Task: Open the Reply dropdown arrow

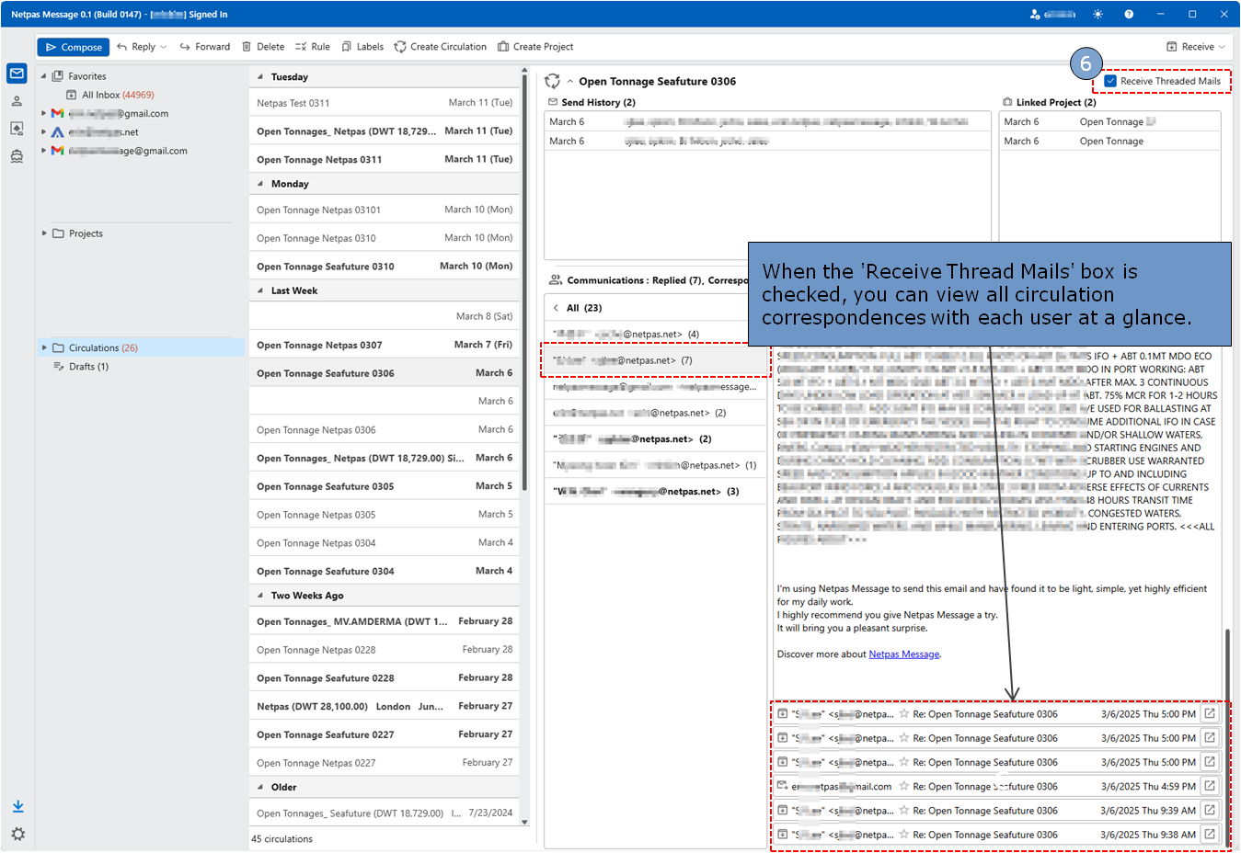Action: point(164,47)
